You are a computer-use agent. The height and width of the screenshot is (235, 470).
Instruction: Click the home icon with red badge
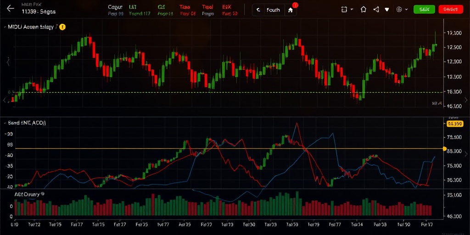click(x=290, y=10)
